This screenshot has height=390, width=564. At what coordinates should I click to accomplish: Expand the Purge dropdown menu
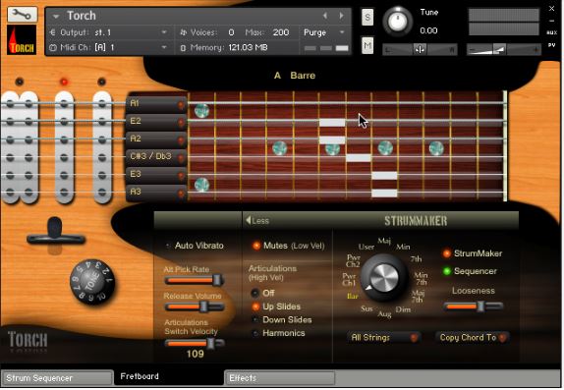pyautogui.click(x=324, y=32)
